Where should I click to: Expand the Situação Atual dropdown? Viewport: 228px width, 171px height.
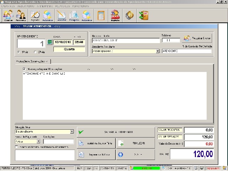coord(72,131)
